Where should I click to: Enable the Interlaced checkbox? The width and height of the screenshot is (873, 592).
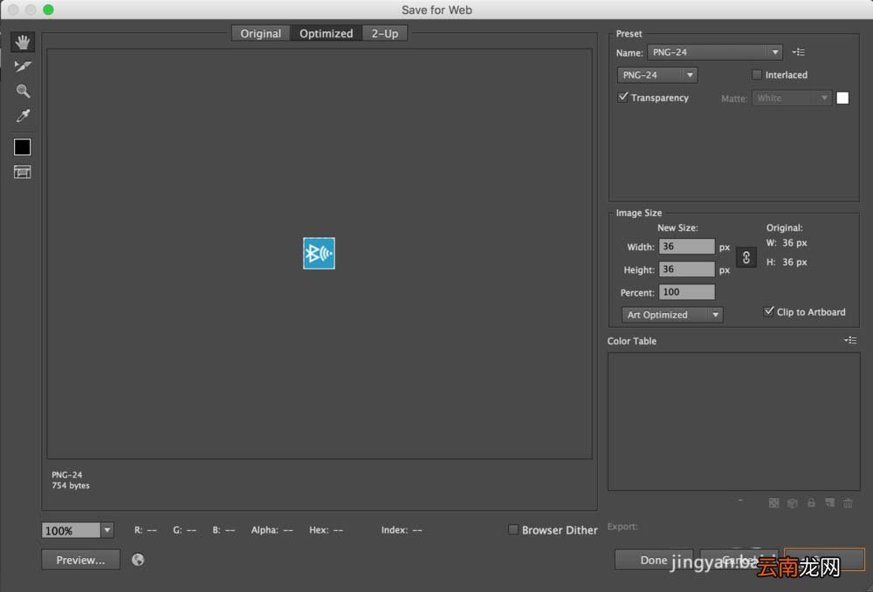[757, 74]
